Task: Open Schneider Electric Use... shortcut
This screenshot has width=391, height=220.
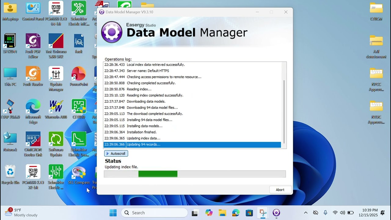Action: point(79,145)
